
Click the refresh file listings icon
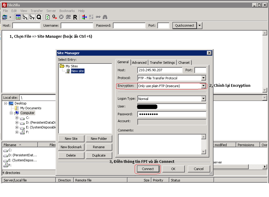(47, 17)
